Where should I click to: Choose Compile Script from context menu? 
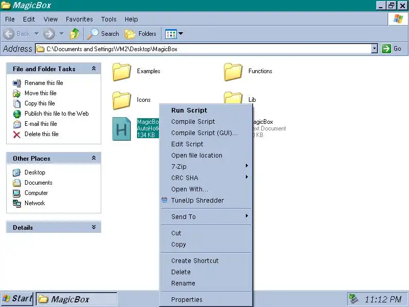[x=206, y=121]
